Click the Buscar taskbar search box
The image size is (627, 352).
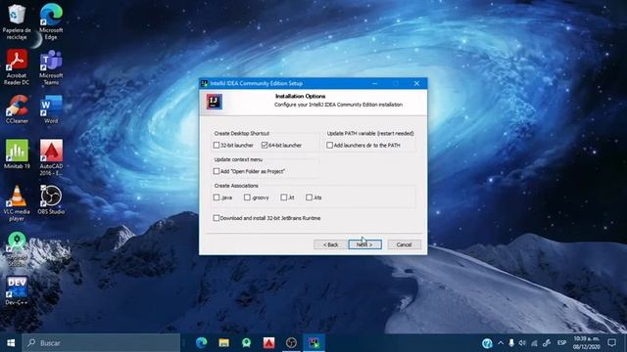tap(101, 343)
